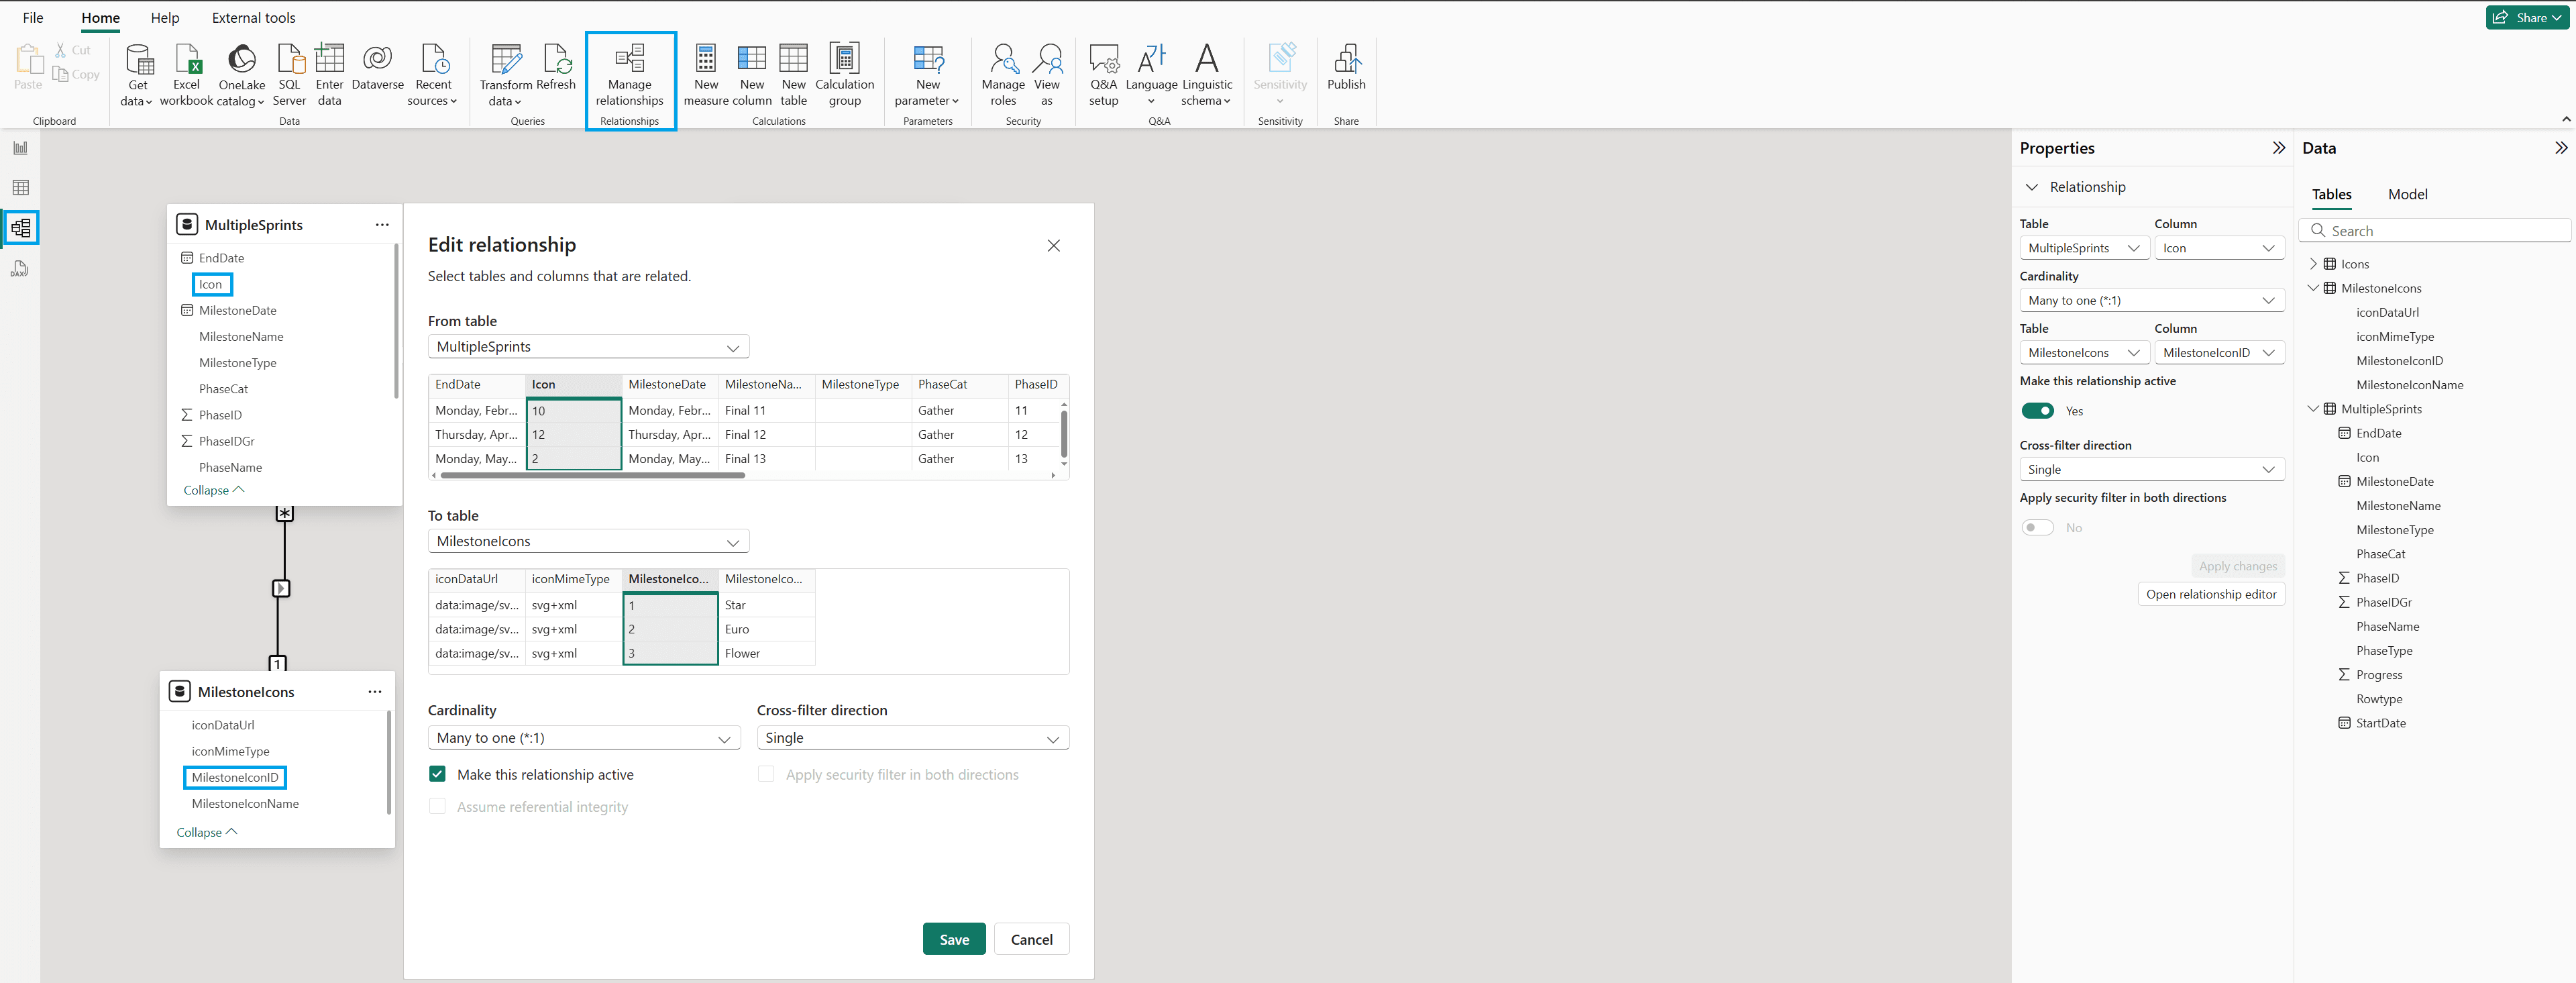
Task: Open the Help ribbon tab
Action: 165,18
